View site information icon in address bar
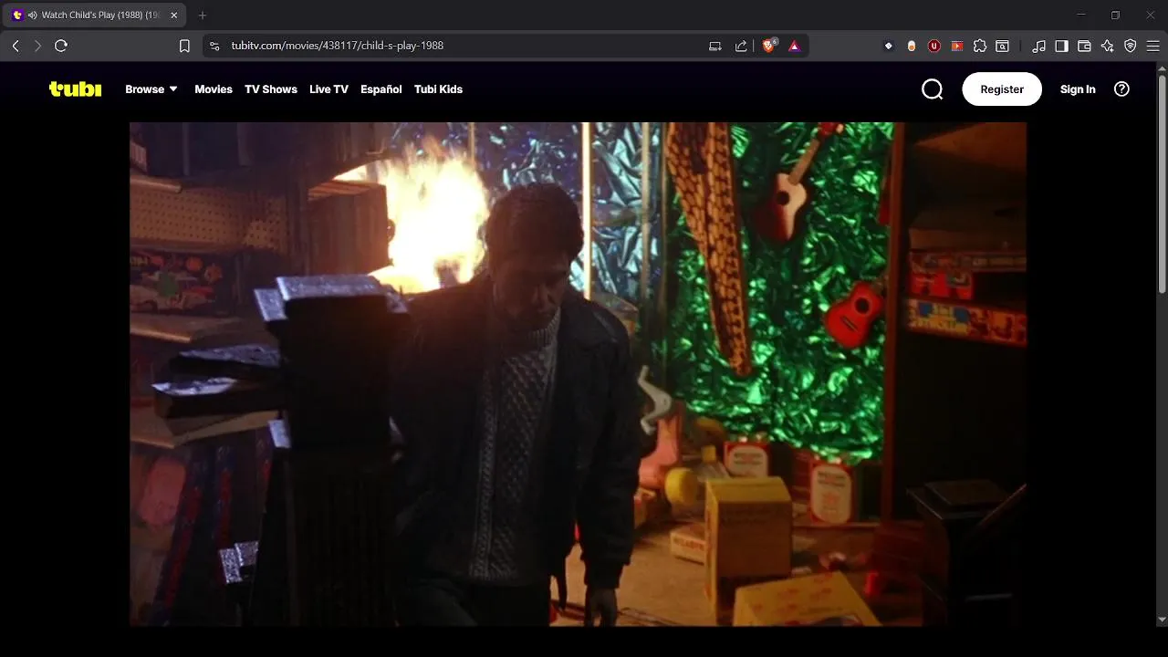The width and height of the screenshot is (1168, 657). pos(214,46)
